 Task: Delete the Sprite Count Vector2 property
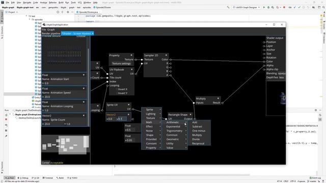(84, 115)
